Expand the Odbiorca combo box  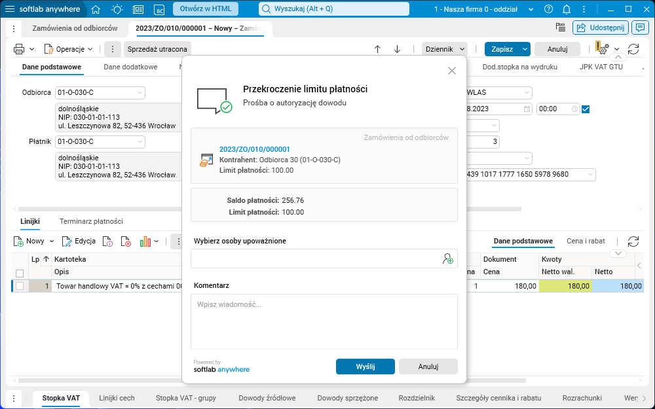[x=140, y=93]
